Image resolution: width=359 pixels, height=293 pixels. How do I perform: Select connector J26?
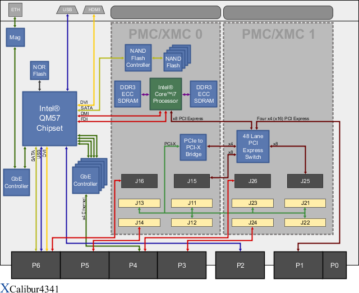[x=253, y=181]
